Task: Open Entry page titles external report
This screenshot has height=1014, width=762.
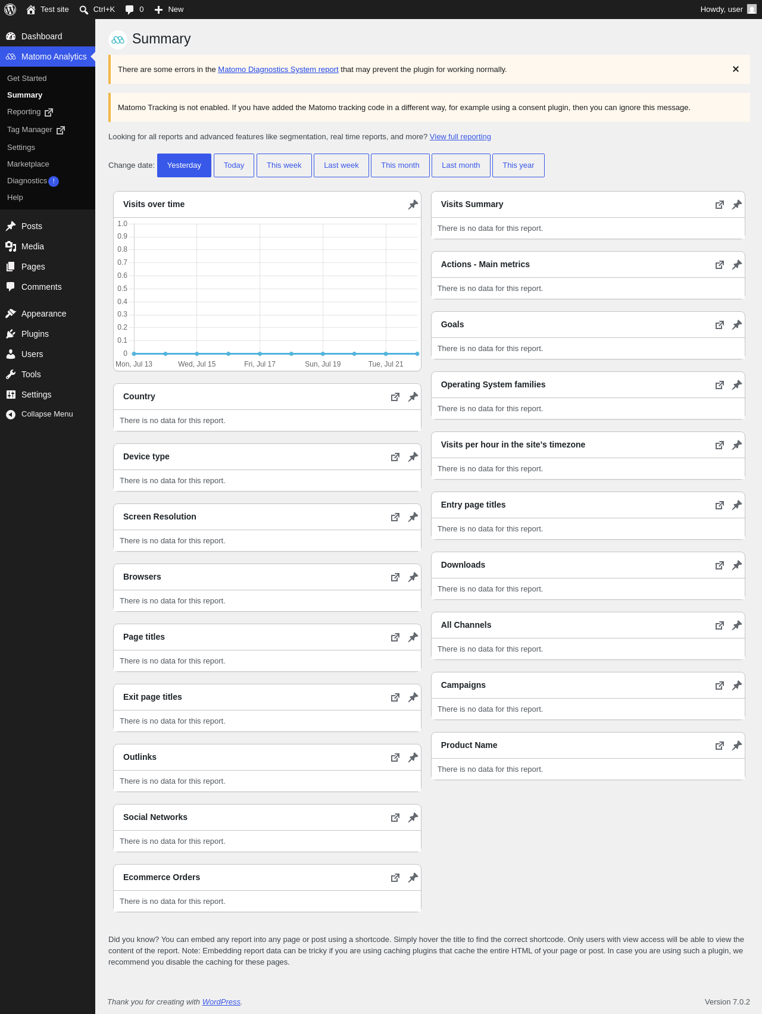Action: click(720, 505)
